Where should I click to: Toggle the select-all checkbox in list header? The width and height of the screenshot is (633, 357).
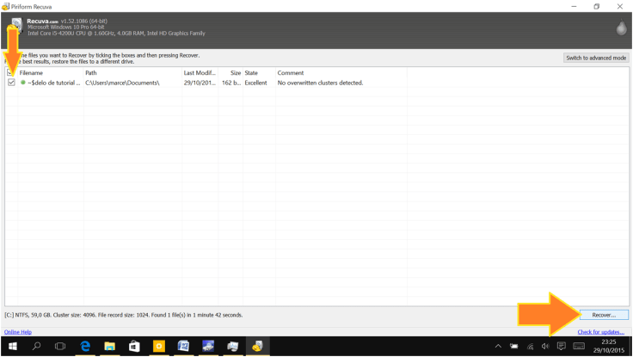[x=10, y=73]
